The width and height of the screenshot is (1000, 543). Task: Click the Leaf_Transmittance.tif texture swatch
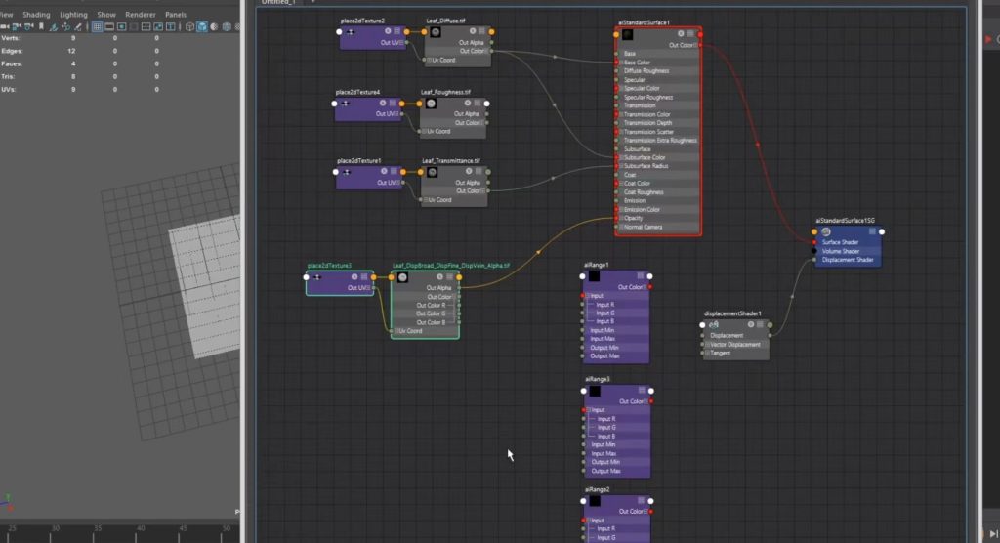pos(433,172)
